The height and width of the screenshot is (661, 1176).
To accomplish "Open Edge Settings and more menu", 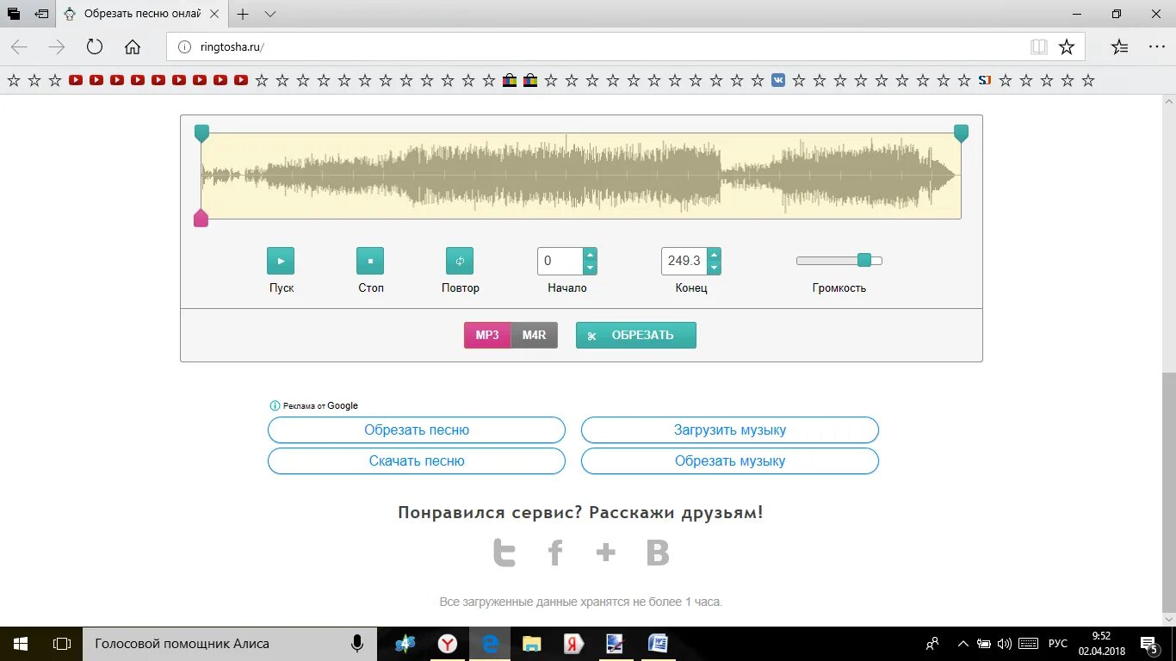I will click(x=1156, y=47).
